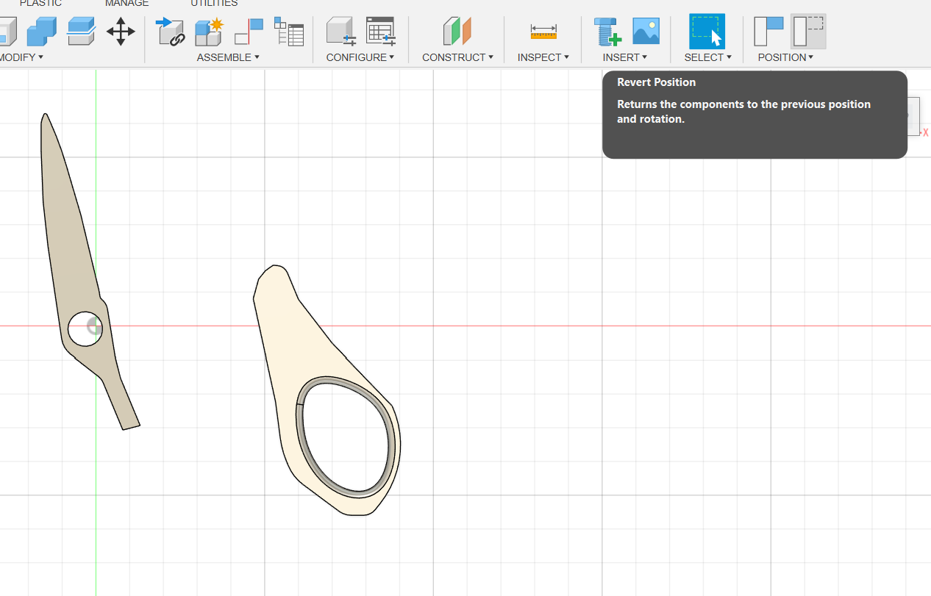Open the CONSTRUCT dropdown menu
The image size is (931, 596).
(x=457, y=57)
